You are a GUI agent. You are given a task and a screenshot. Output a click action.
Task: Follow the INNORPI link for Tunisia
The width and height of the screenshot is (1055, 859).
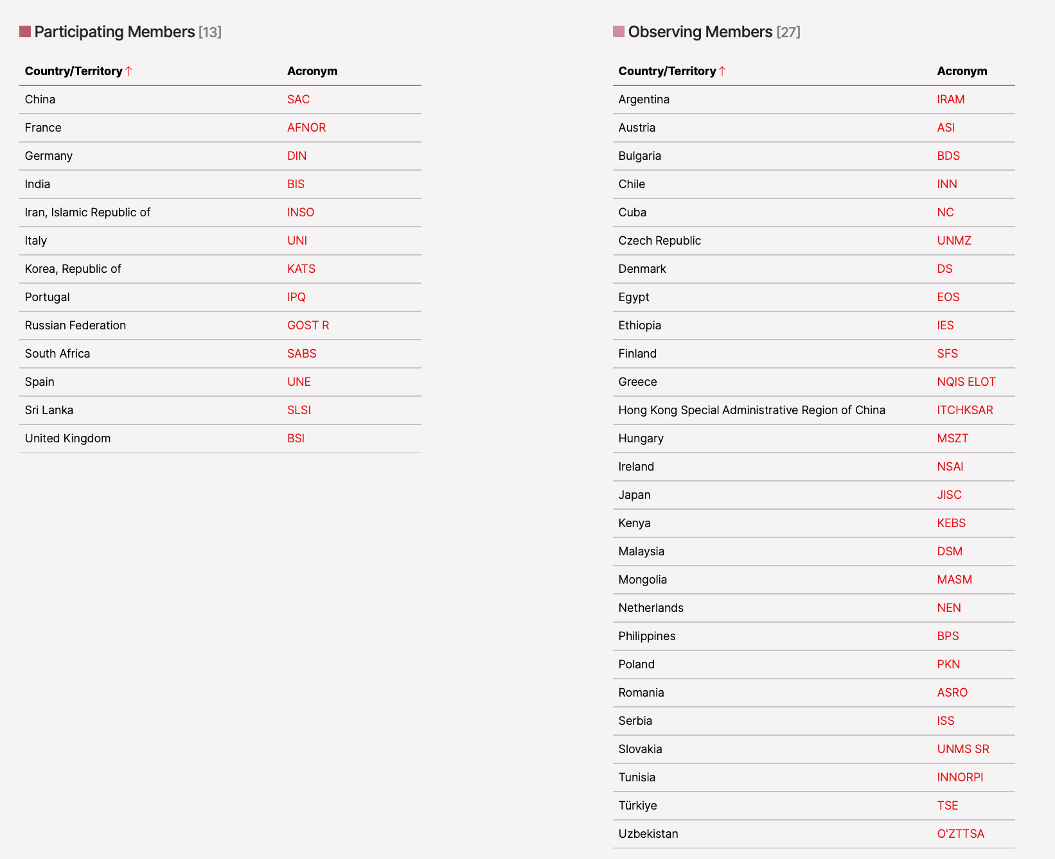coord(960,777)
